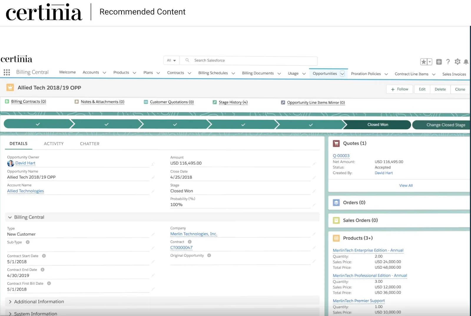This screenshot has height=316, width=471.
Task: Open contract CT0000047 link
Action: coord(181,248)
